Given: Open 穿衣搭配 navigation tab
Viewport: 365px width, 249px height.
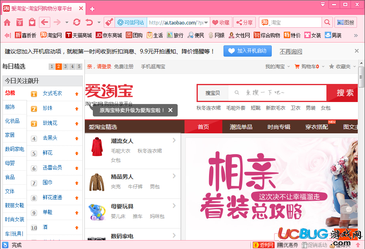Looking at the screenshot, I should [x=317, y=127].
